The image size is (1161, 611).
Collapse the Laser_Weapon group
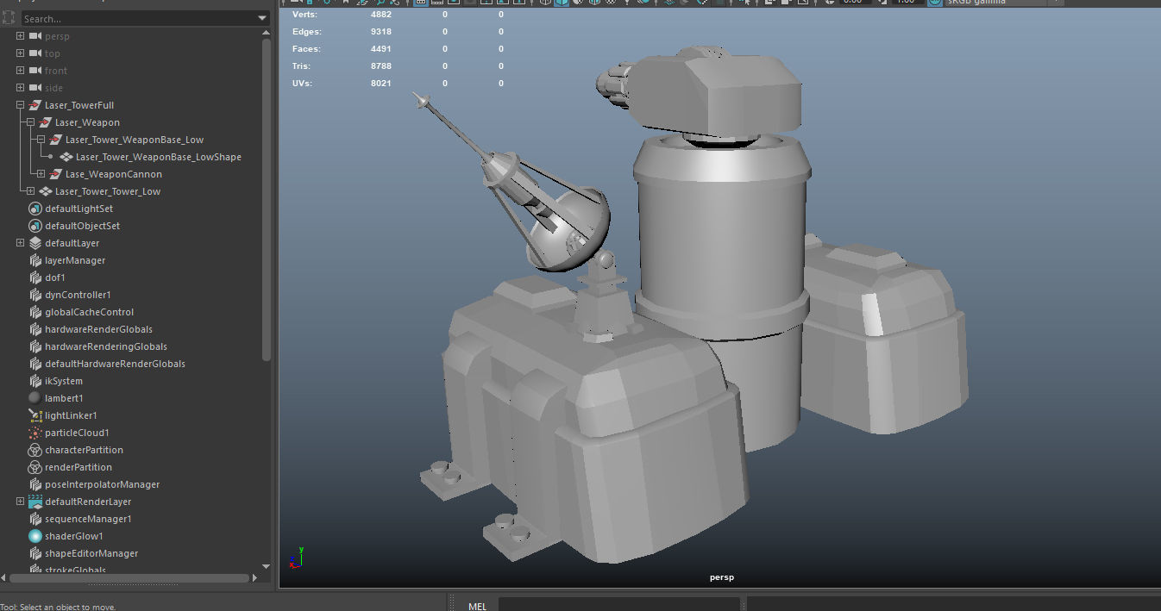30,122
